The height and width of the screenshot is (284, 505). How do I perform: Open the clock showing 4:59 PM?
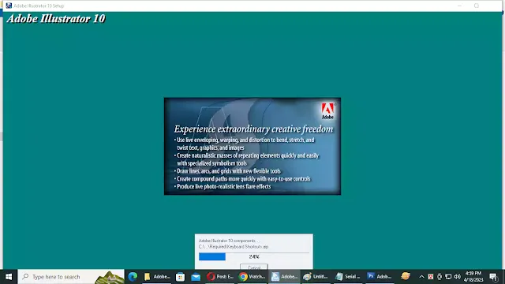pyautogui.click(x=473, y=277)
